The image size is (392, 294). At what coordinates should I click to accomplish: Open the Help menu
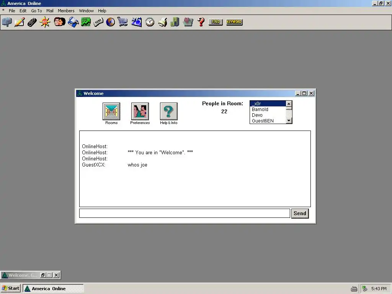coord(102,11)
